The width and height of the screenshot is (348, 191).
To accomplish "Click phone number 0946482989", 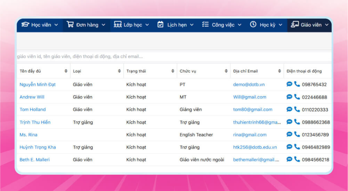I will (x=316, y=147).
